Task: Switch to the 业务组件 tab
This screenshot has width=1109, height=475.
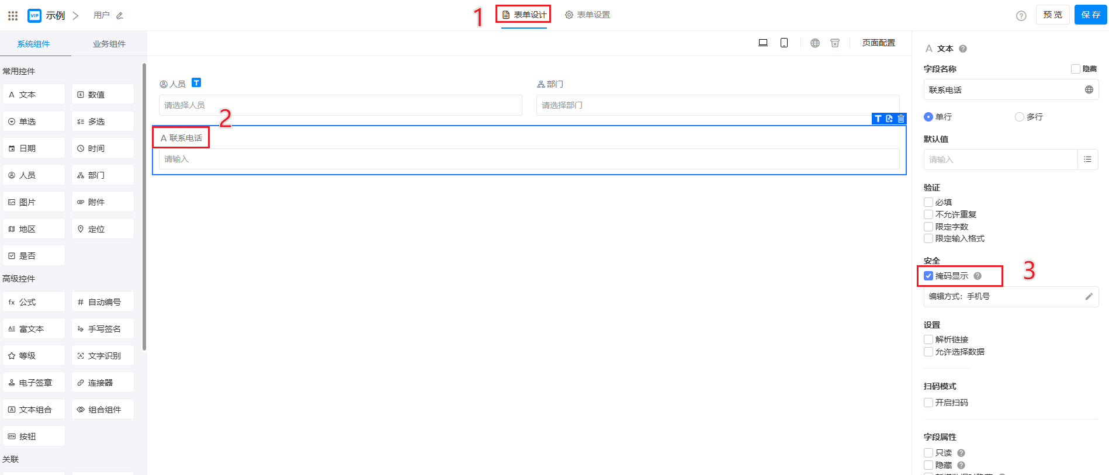Action: tap(109, 44)
